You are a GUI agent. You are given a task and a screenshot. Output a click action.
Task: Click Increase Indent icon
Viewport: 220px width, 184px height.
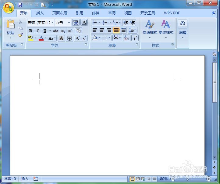(133, 22)
